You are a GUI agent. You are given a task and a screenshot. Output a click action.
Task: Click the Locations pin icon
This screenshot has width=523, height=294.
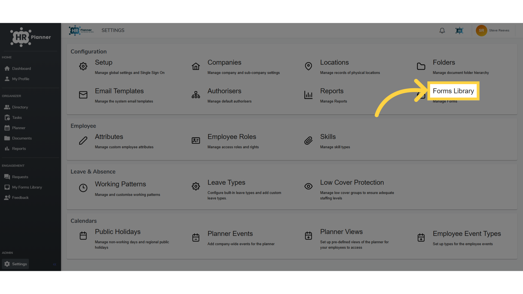tap(308, 66)
